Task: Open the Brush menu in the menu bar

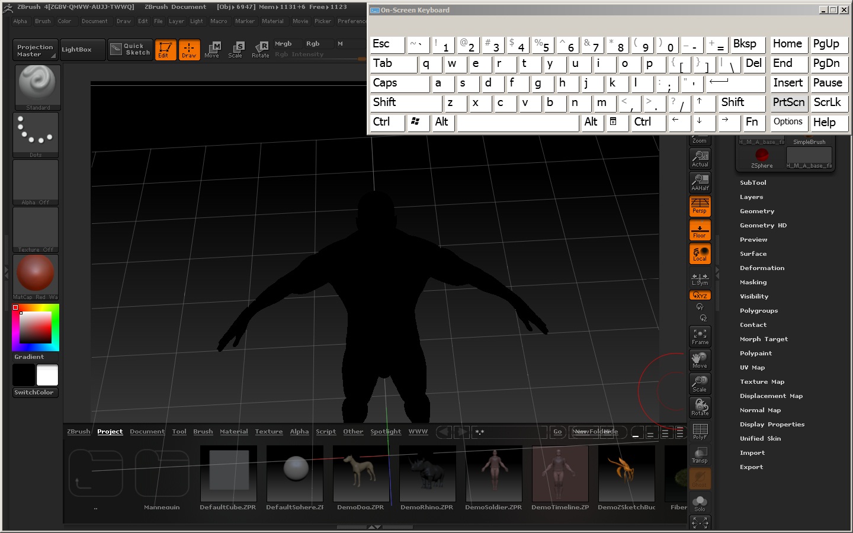Action: 43,21
